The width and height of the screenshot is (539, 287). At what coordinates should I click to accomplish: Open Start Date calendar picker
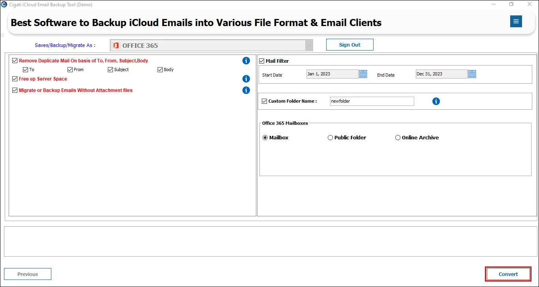click(x=363, y=74)
